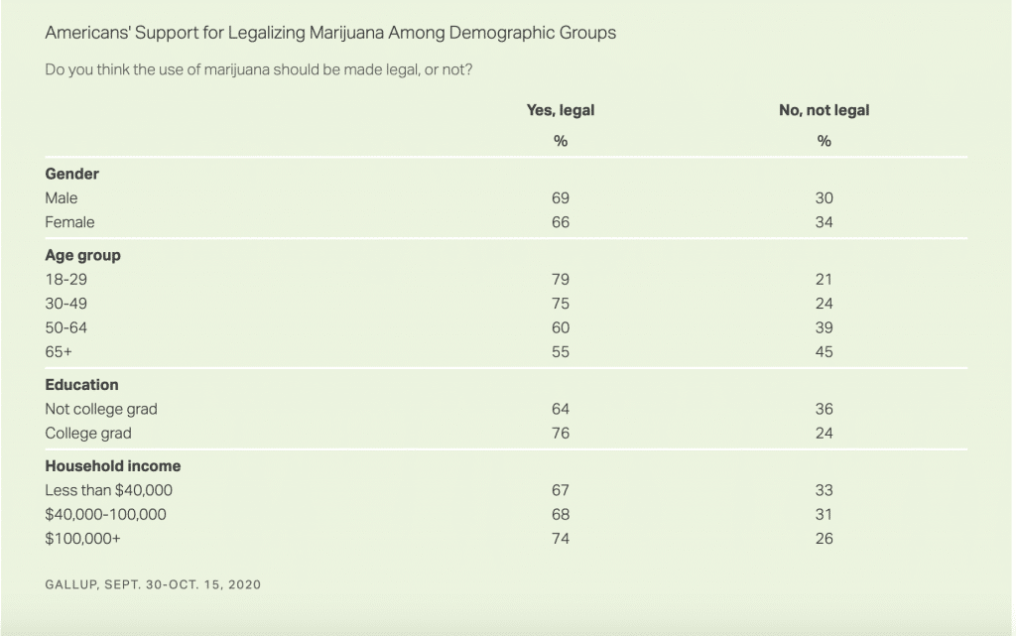Select the "No, not legal" column header
Screen dimensions: 1016x636
point(824,110)
